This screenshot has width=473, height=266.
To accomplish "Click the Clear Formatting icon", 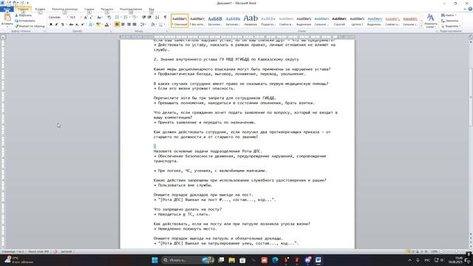I will point(109,18).
